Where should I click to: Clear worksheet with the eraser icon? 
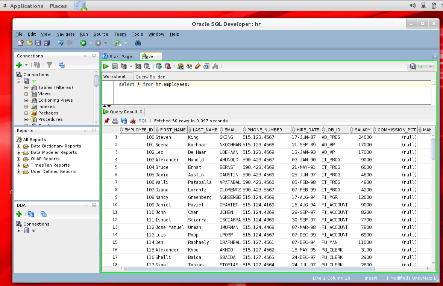pos(198,66)
